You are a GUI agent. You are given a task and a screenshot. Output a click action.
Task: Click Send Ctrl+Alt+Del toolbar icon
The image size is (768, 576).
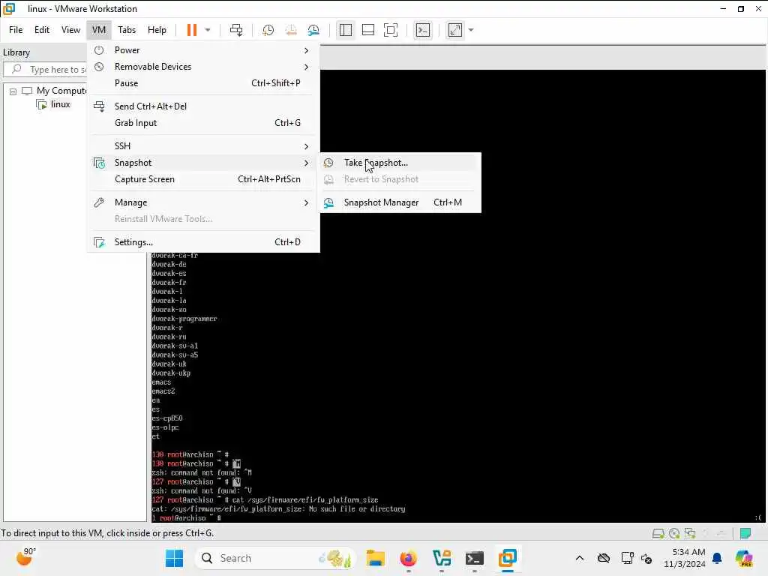[236, 30]
